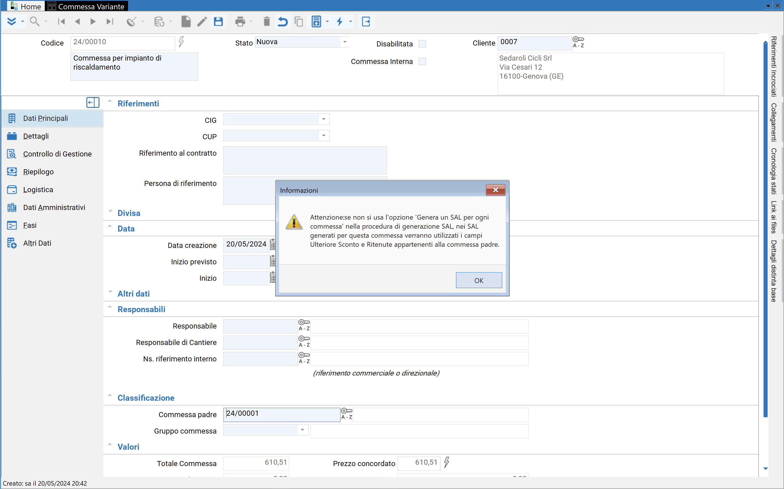Collapse the Riferimenti section

tap(110, 102)
